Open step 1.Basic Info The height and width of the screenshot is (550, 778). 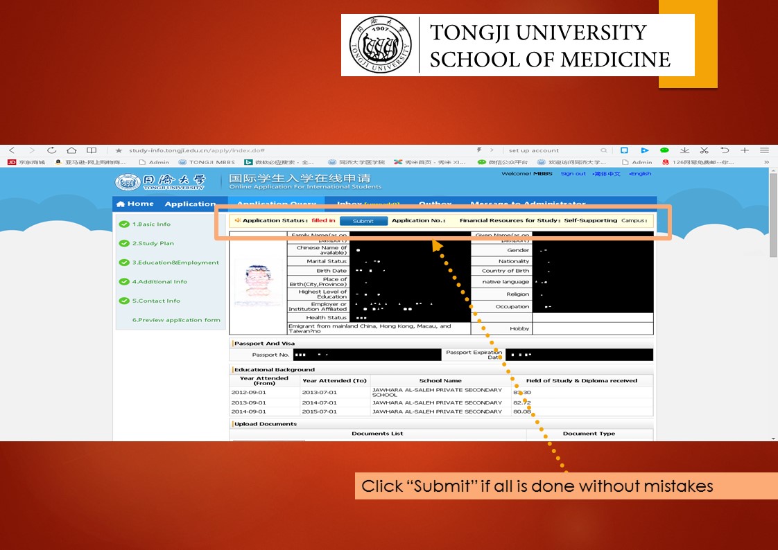coord(151,224)
